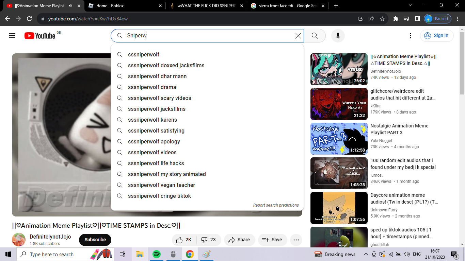Open DefinitelynotJojo channel avatar
Image resolution: width=465 pixels, height=261 pixels.
click(19, 240)
